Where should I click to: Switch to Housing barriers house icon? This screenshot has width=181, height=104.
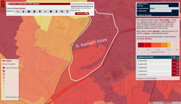click(51, 12)
